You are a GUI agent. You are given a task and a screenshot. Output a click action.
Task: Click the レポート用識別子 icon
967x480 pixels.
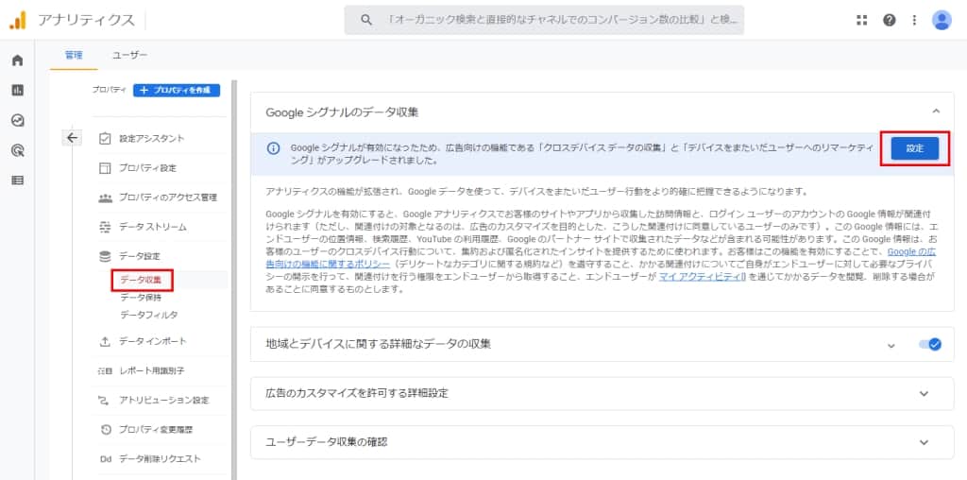(105, 370)
